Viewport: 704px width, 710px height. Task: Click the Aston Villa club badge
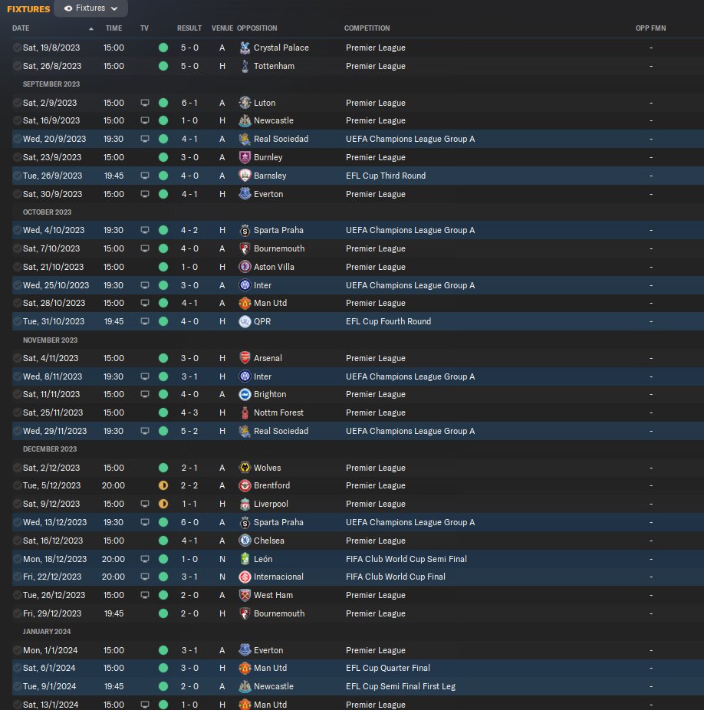click(x=245, y=267)
